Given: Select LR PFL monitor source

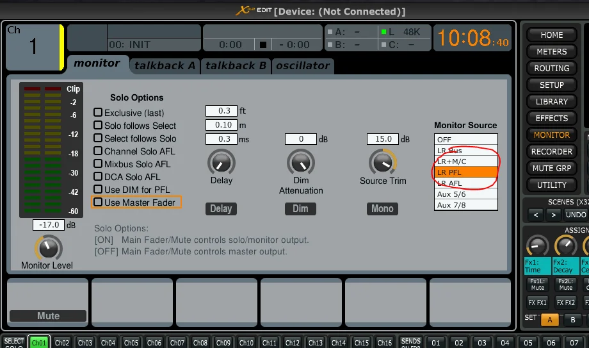Looking at the screenshot, I should (x=466, y=172).
